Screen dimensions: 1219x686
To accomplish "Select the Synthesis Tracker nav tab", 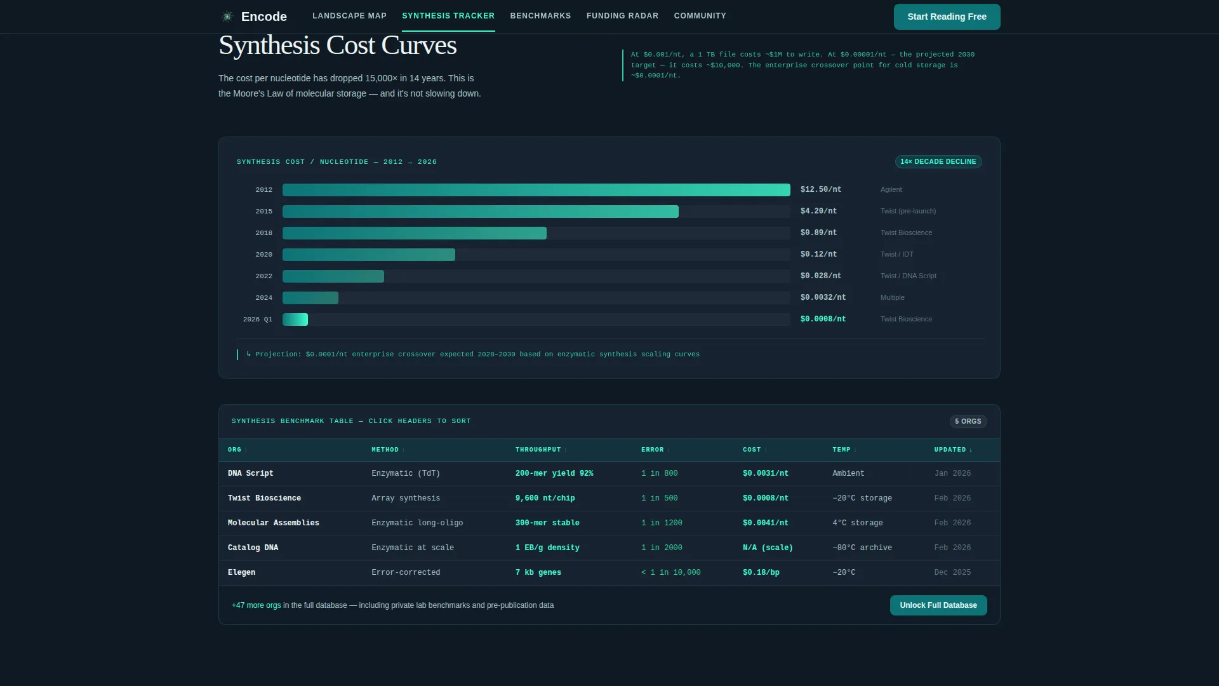I will [x=448, y=16].
